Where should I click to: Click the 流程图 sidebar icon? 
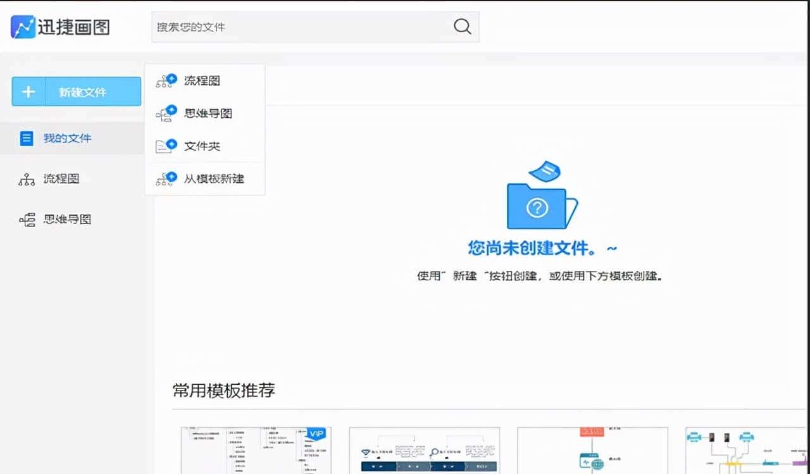(26, 178)
